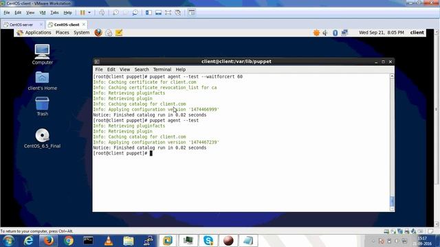This screenshot has width=440, height=247.
Task: Open the terminal File menu
Action: tap(99, 69)
